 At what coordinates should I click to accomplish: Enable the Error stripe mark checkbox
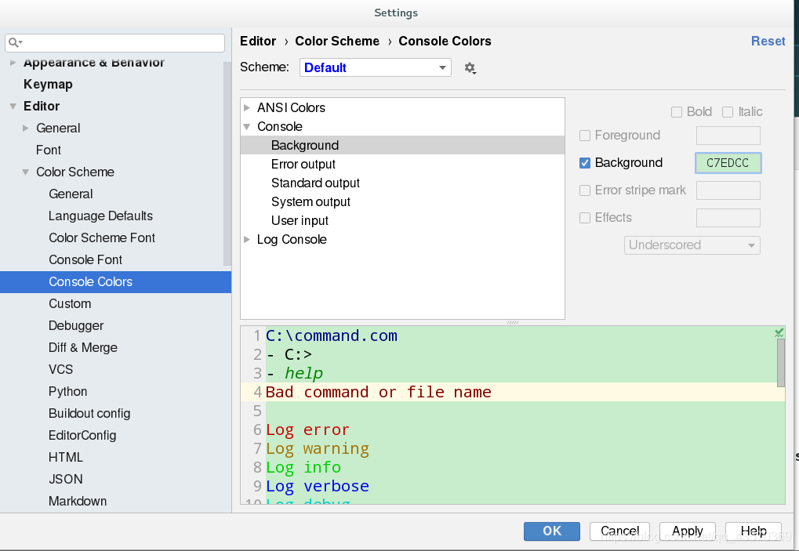click(584, 190)
